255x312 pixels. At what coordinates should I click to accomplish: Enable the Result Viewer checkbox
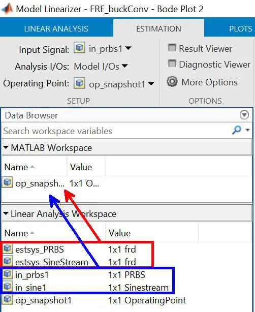click(172, 48)
